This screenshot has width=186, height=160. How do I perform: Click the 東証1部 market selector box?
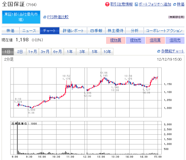(x=21, y=17)
